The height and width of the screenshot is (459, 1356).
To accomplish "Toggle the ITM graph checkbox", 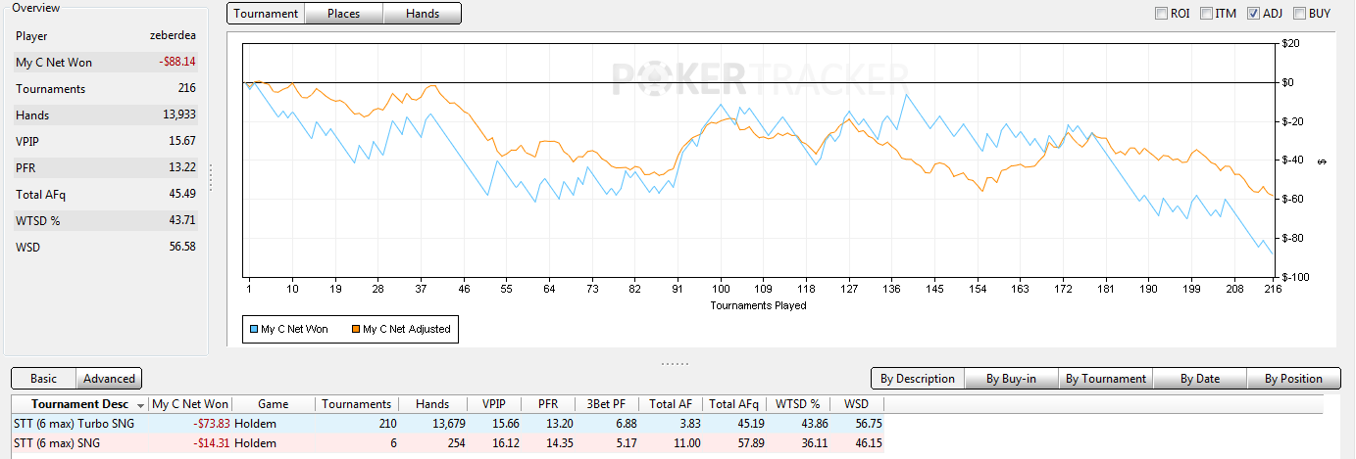I will pyautogui.click(x=1207, y=14).
